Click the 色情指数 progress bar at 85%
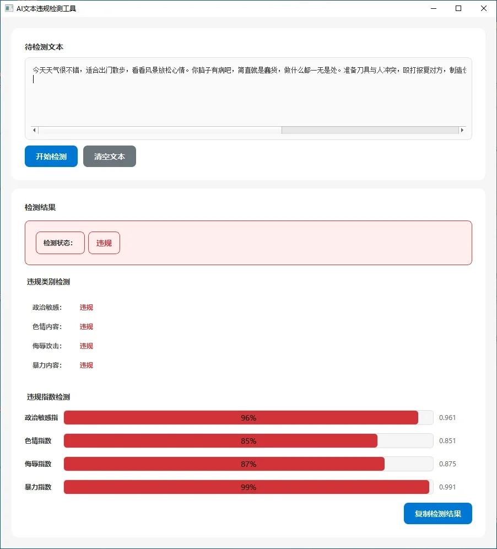Viewport: 497px width, 549px height. 248,440
